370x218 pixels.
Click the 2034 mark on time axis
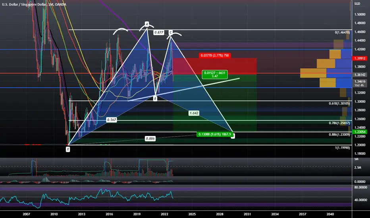click(x=275, y=214)
